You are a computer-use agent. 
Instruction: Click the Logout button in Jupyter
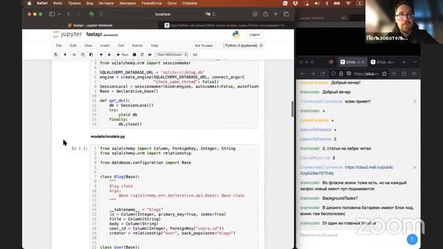tap(254, 35)
